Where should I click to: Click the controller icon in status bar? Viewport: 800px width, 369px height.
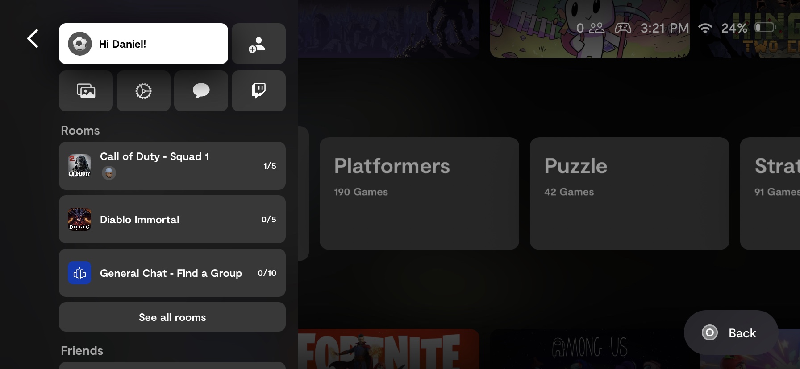pyautogui.click(x=623, y=28)
